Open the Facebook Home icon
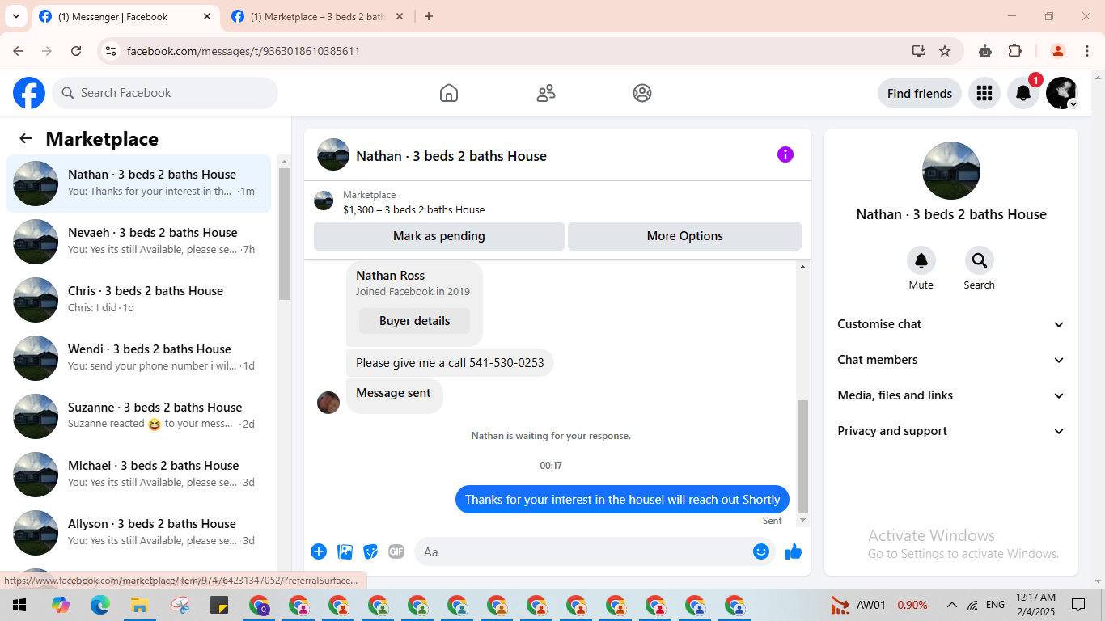The width and height of the screenshot is (1105, 621). coord(449,93)
